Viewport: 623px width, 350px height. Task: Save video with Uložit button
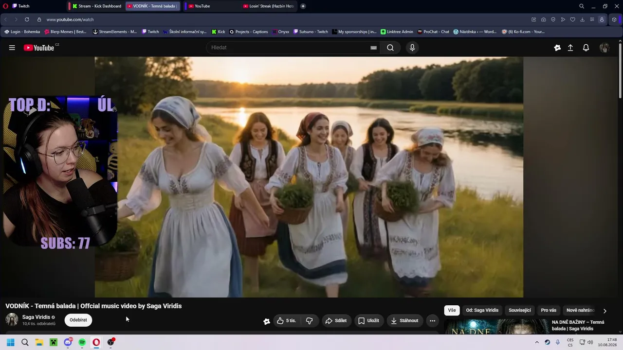click(x=368, y=321)
